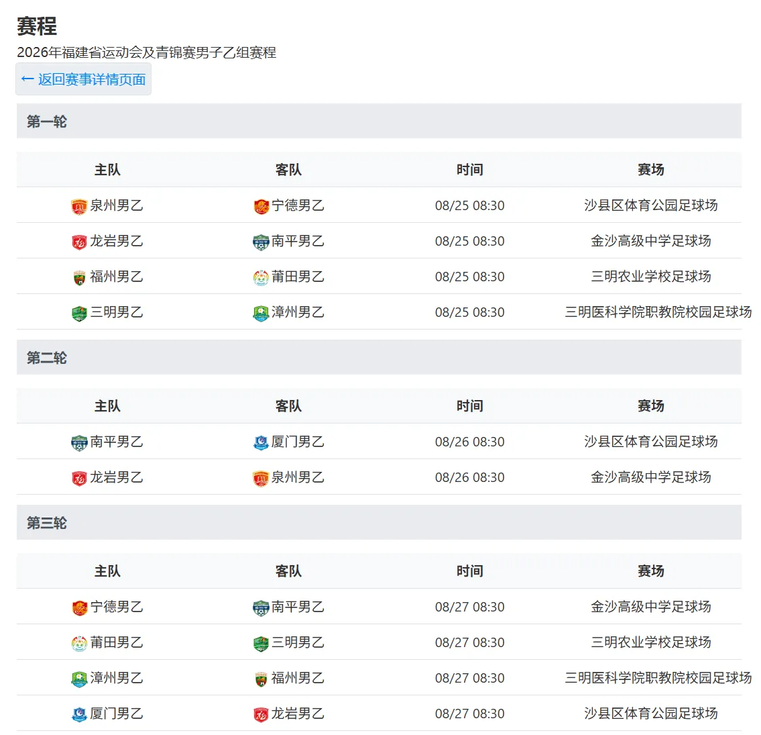Click 宁德男乙 badge in round three home column
The width and height of the screenshot is (761, 735).
pos(79,607)
